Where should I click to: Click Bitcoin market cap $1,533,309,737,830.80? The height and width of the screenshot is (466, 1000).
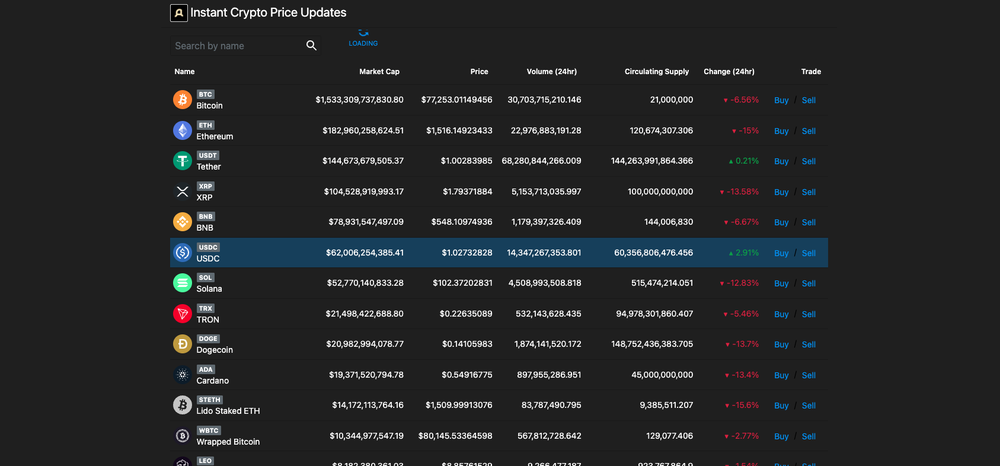pos(359,100)
